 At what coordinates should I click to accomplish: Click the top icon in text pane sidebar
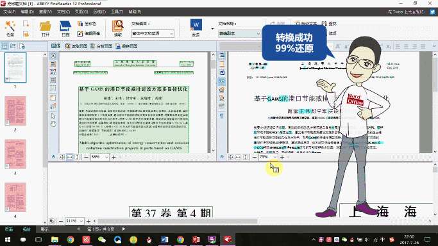pyautogui.click(x=222, y=55)
